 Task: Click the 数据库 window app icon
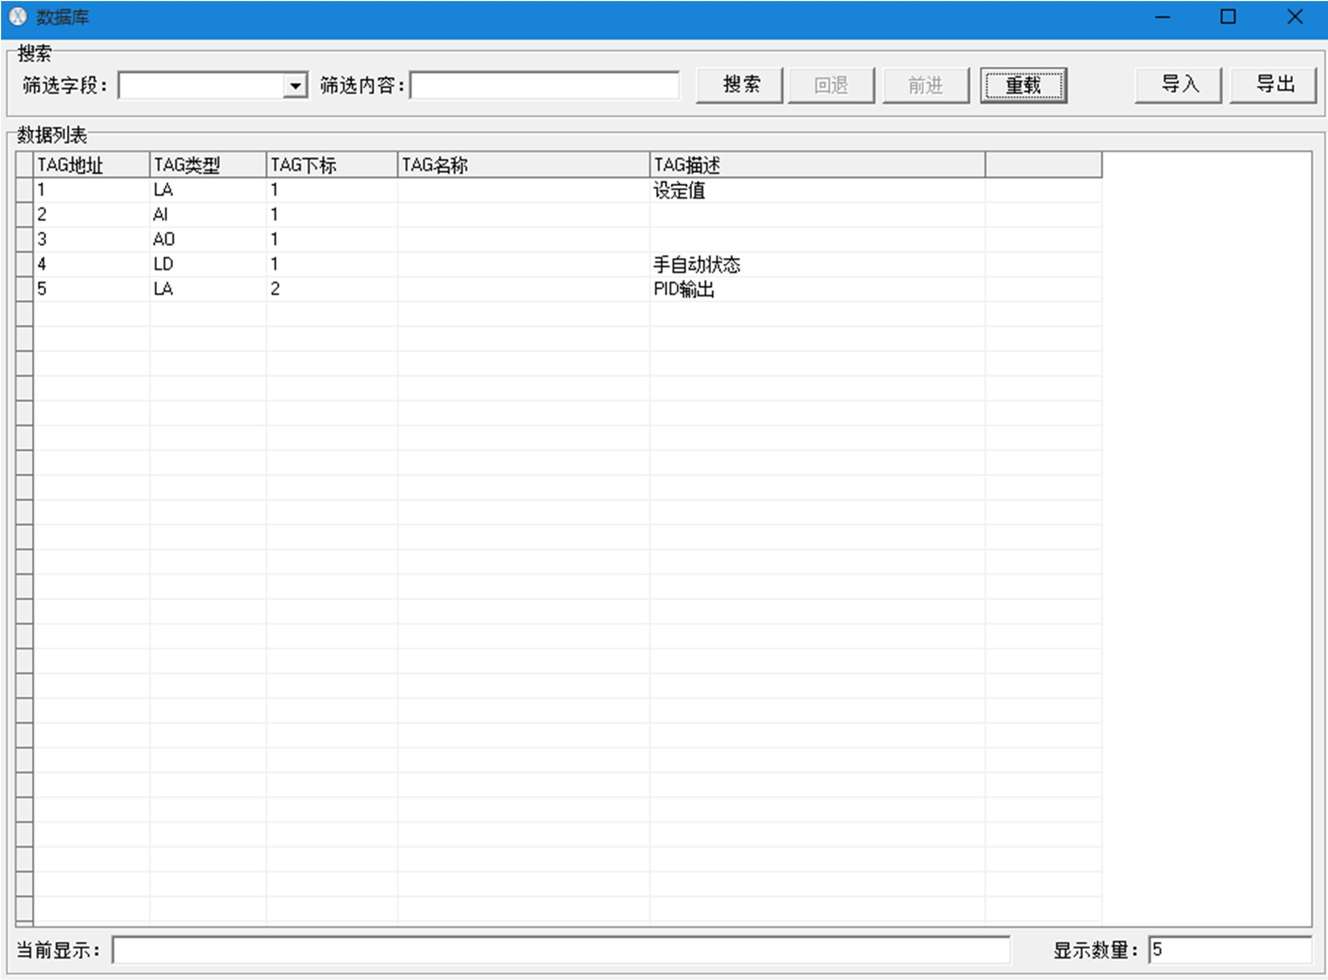point(18,17)
